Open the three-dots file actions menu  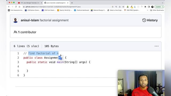(x=157, y=46)
